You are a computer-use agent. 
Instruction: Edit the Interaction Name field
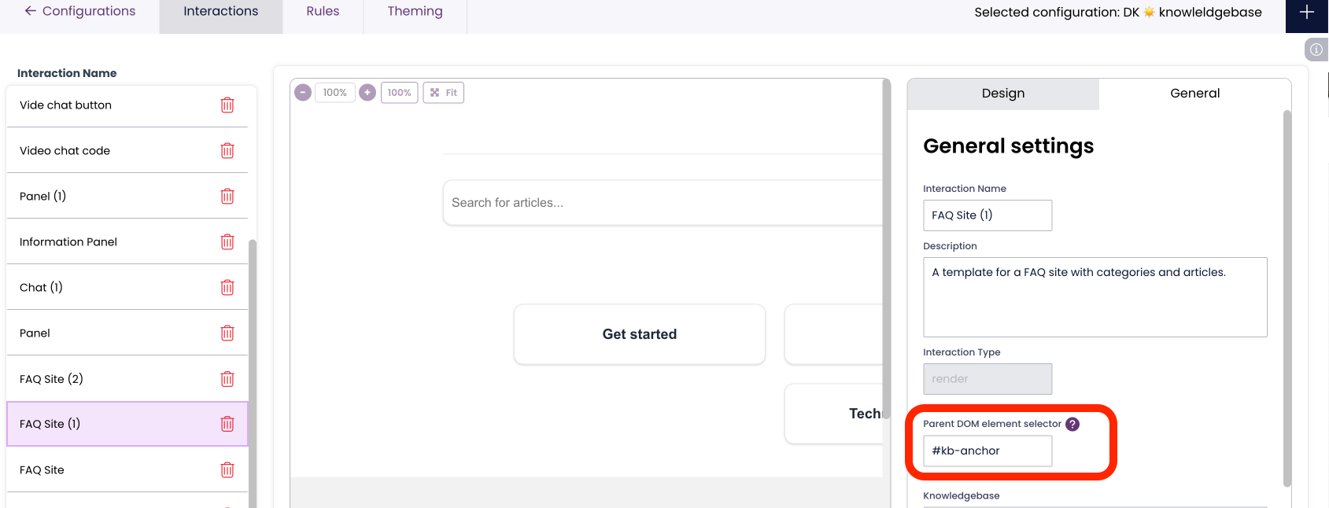coord(987,215)
